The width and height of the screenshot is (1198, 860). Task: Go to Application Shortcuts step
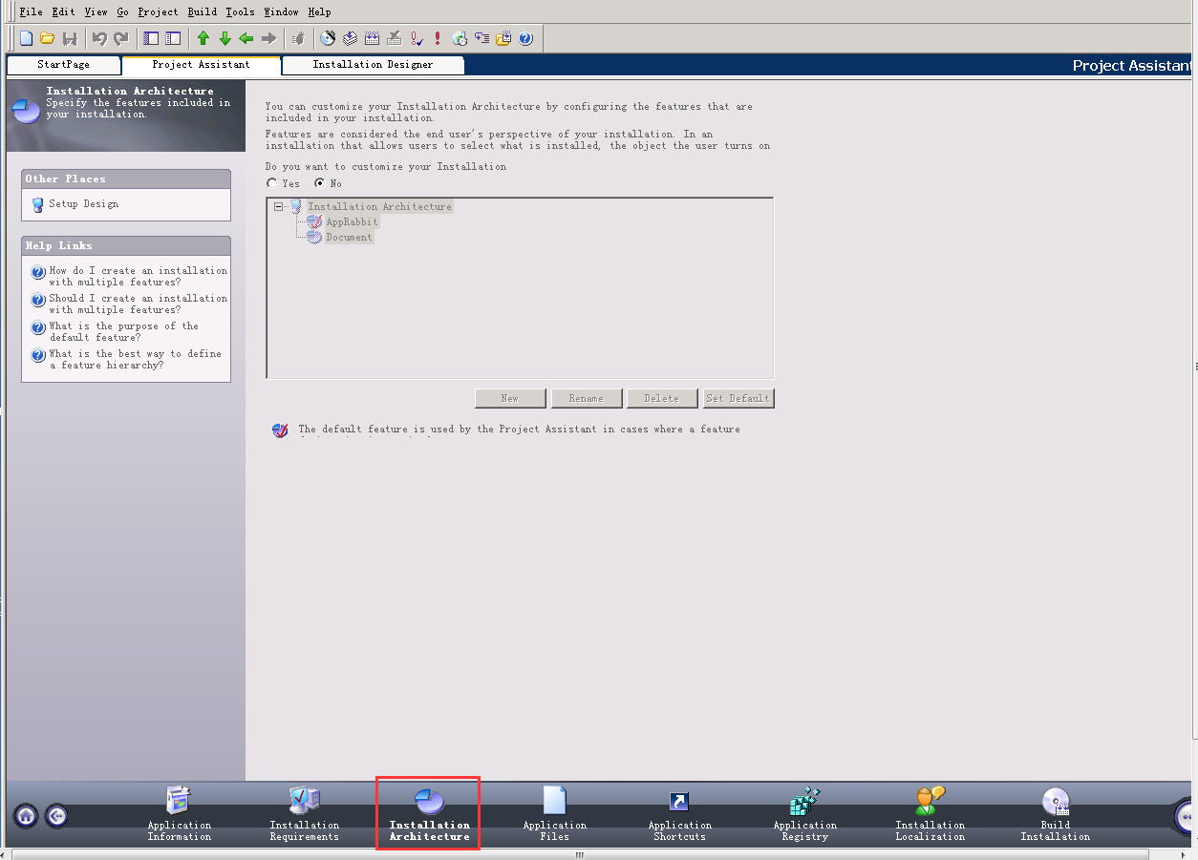tap(679, 814)
